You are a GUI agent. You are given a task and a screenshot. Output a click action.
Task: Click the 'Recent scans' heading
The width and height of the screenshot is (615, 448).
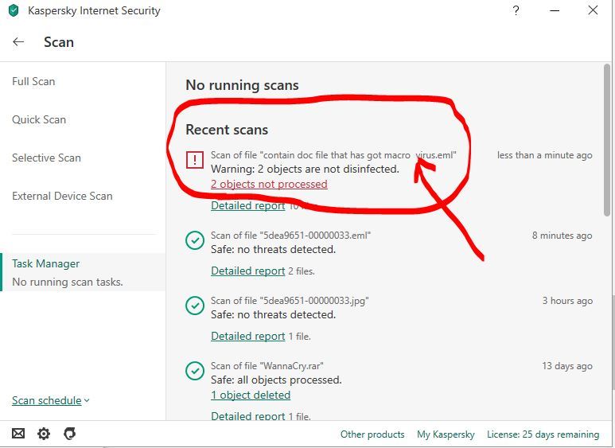click(x=227, y=130)
